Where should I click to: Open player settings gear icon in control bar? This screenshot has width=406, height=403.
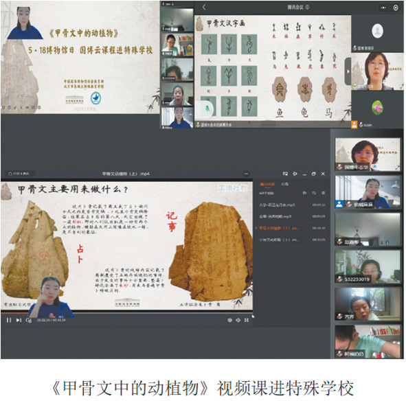pos(229,320)
